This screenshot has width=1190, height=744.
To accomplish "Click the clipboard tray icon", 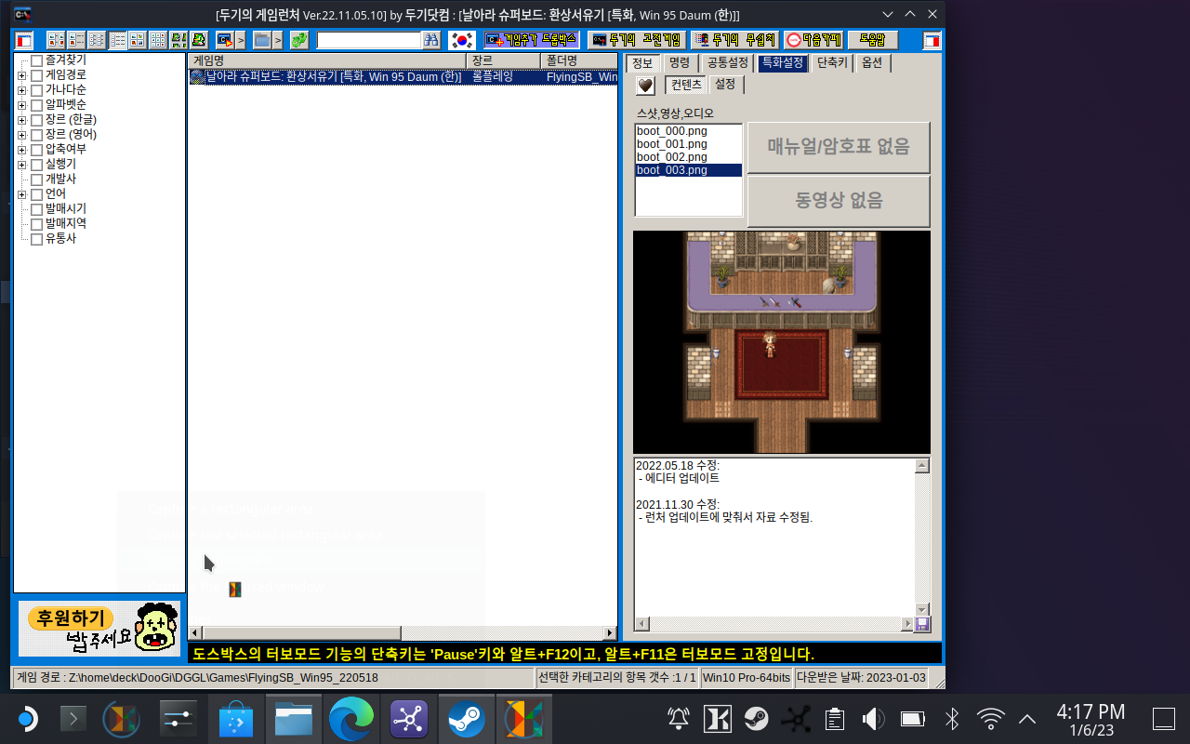I will [x=834, y=719].
